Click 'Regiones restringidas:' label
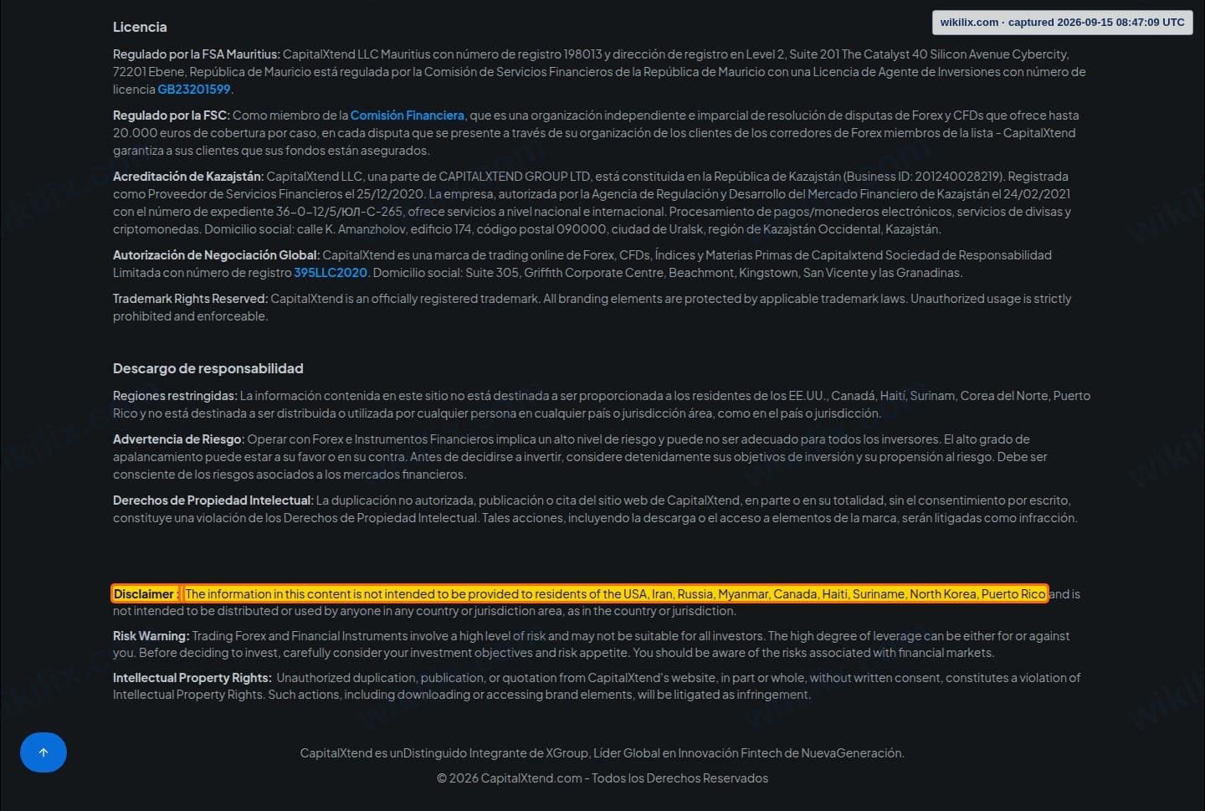This screenshot has height=811, width=1205. pos(175,396)
